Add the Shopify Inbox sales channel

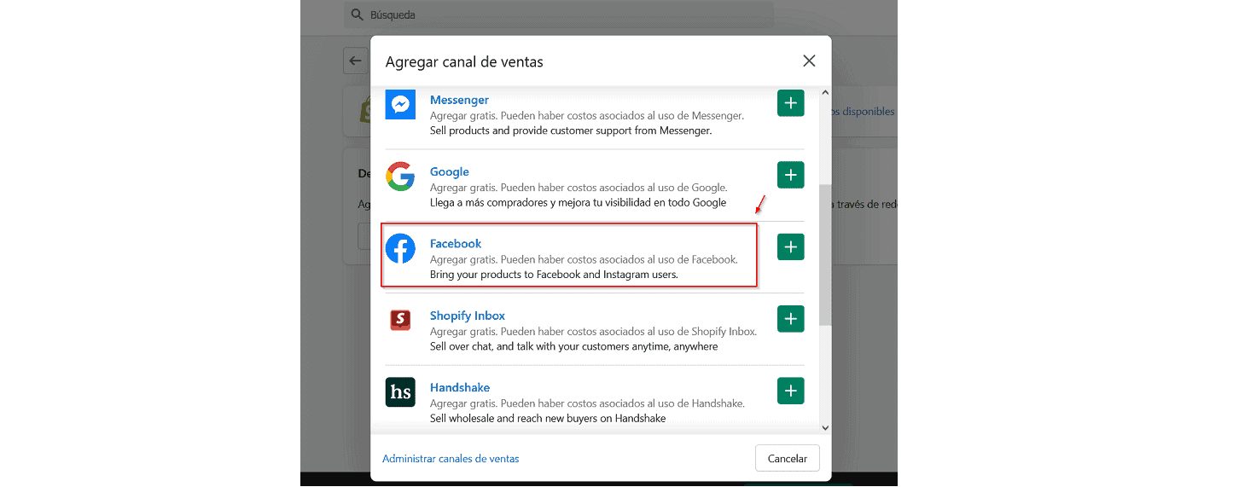790,319
